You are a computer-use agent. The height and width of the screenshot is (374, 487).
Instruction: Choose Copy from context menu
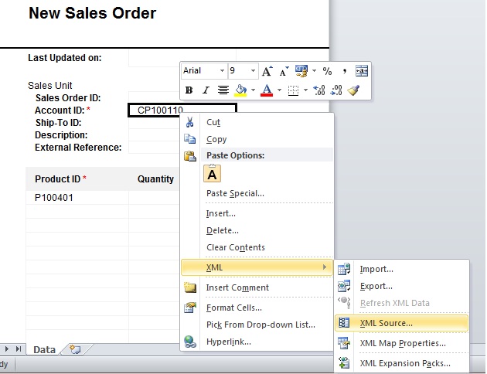tap(216, 139)
